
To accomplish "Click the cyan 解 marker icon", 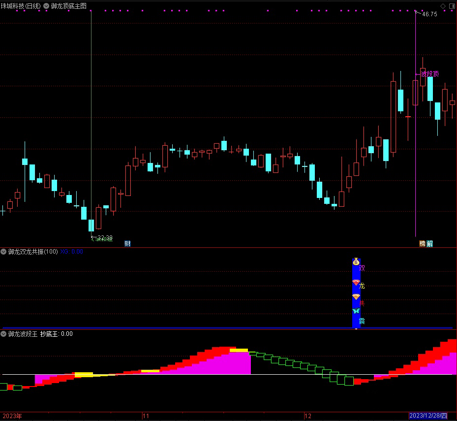I will click(429, 244).
